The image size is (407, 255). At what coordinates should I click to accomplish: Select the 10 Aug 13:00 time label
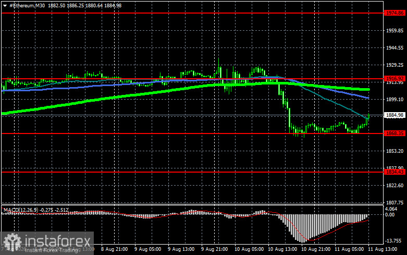[282, 249]
